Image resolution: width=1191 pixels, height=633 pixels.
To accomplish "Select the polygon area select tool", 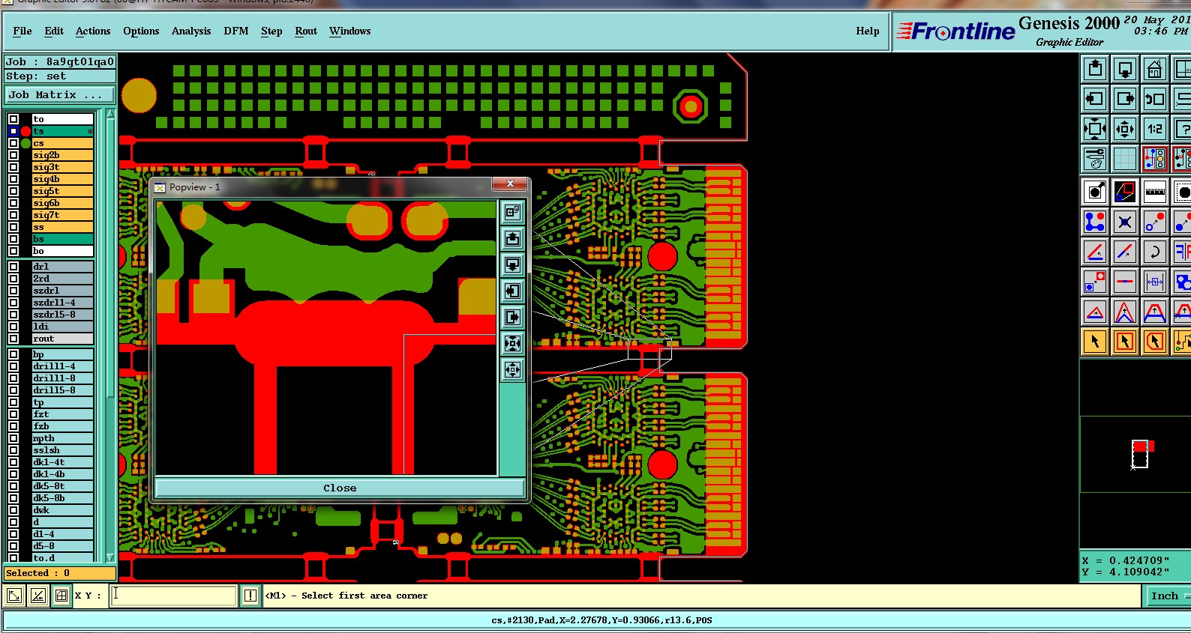I will tap(1155, 342).
